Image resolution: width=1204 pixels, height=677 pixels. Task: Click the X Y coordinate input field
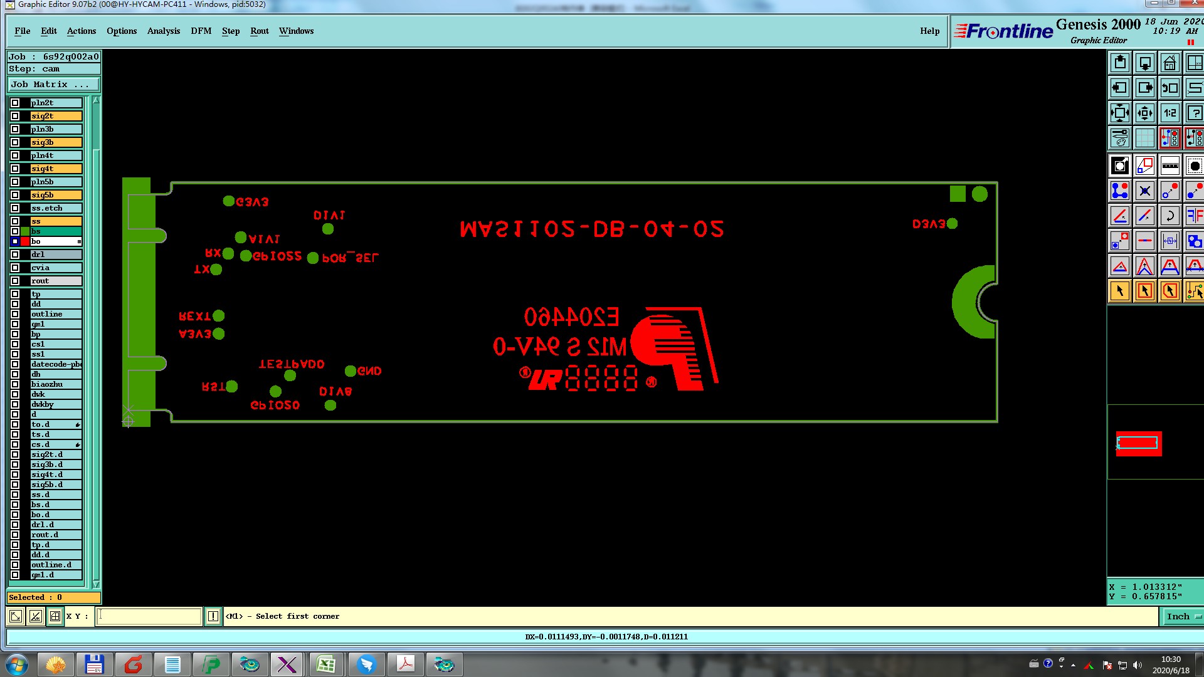coord(149,616)
